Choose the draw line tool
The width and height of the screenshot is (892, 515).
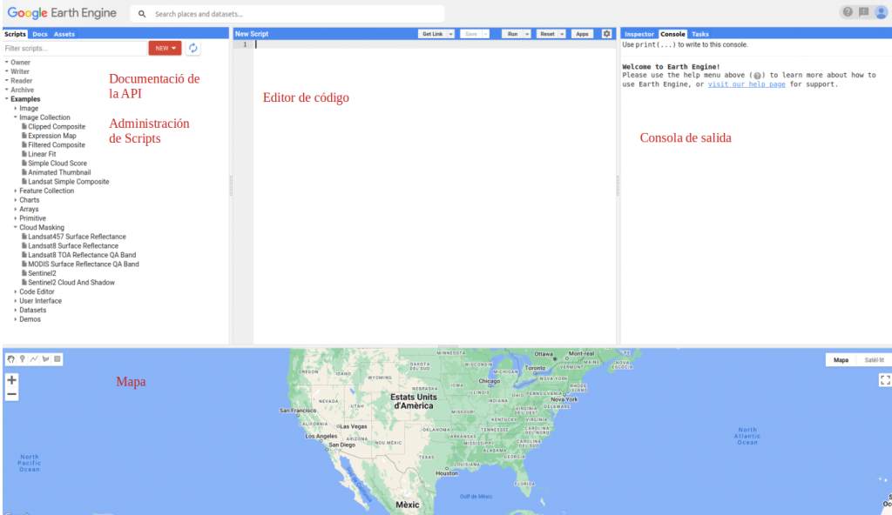[34, 358]
